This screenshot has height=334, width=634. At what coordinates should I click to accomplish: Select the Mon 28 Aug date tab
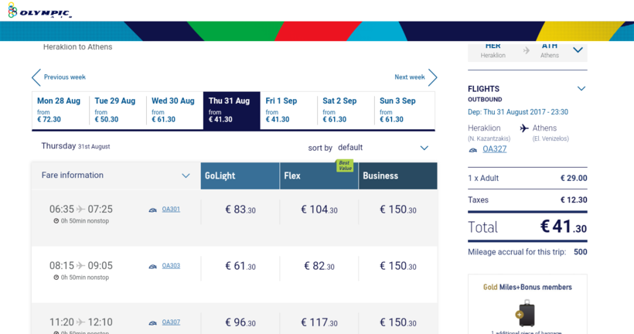pyautogui.click(x=60, y=111)
